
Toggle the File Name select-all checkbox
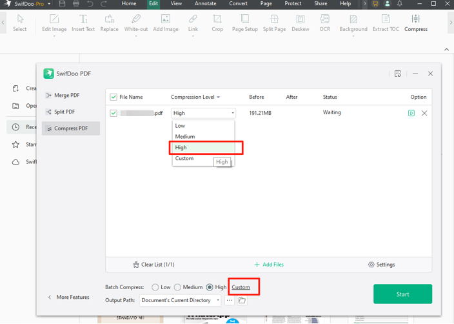coord(113,97)
